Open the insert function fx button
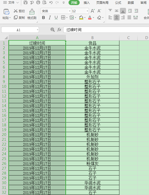This screenshot has height=195, width=149. coord(59,30)
